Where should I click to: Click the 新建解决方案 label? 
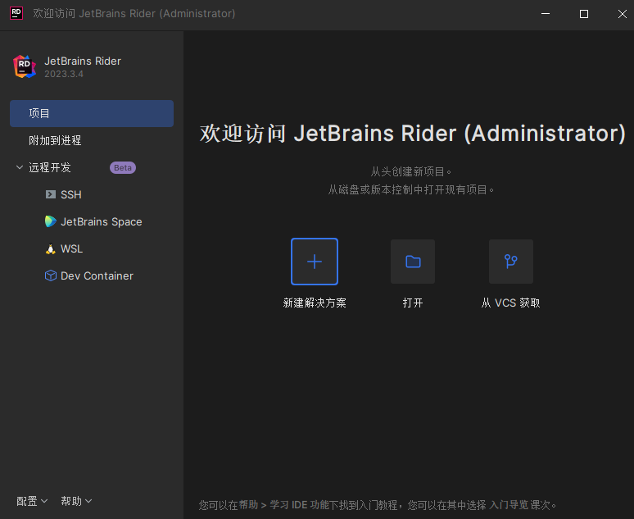coord(315,303)
